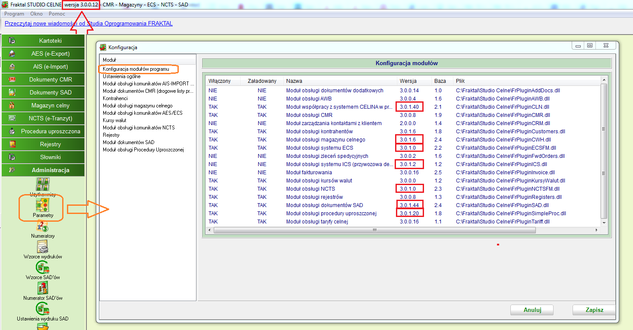
Task: Open the Parametry icon in Administracja
Action: pos(43,205)
